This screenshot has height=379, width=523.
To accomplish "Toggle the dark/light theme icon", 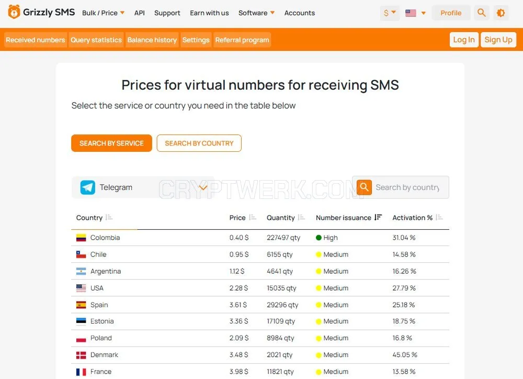I will tap(501, 13).
